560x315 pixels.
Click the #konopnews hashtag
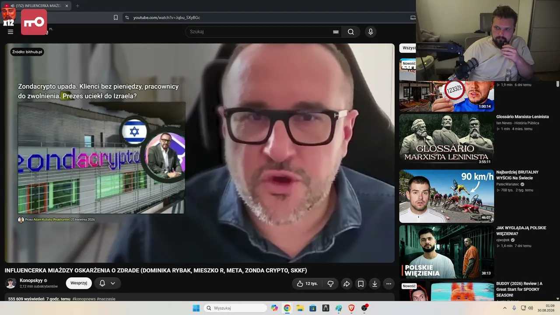click(x=84, y=299)
